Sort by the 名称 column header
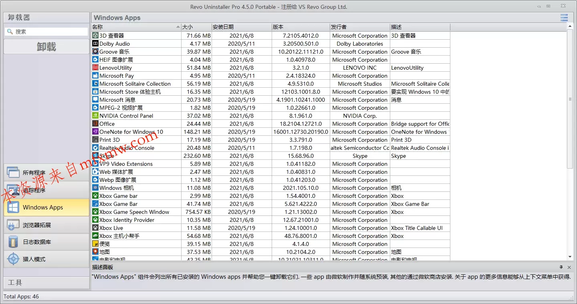Viewport: 577px width, 304px height. click(136, 27)
